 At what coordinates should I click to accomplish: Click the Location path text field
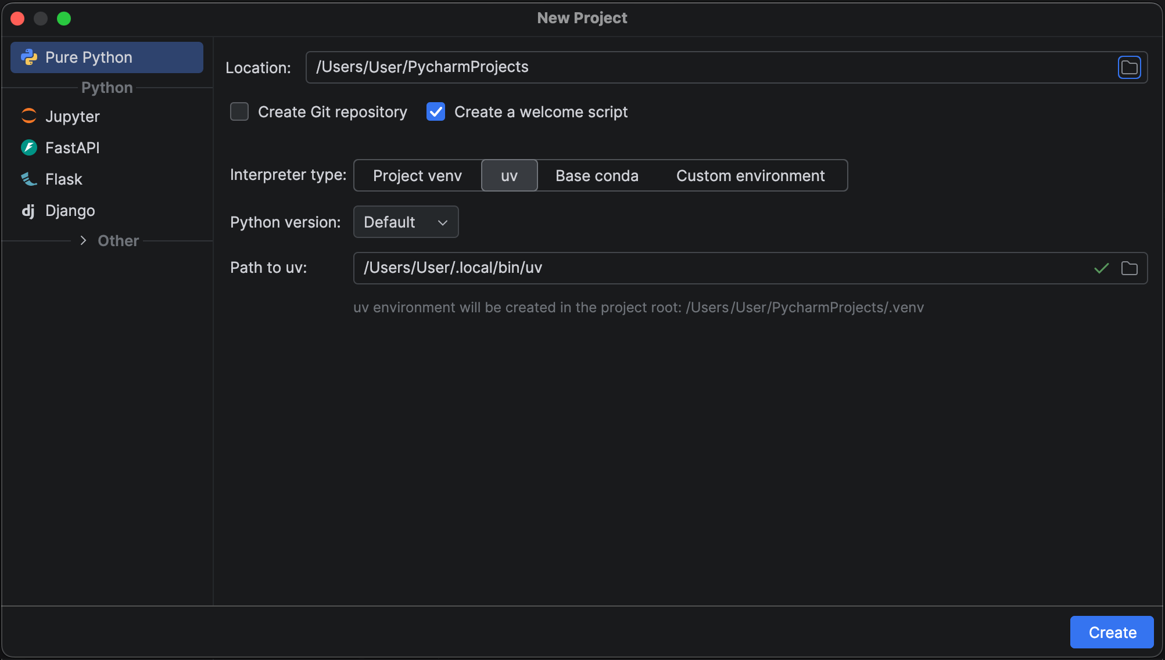click(697, 67)
